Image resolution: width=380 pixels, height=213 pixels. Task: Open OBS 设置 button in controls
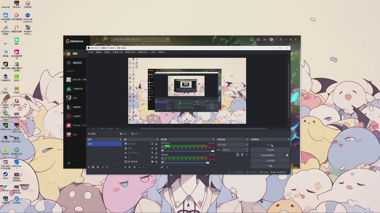(x=270, y=166)
